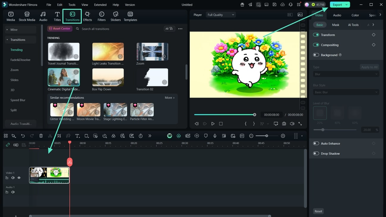Screen dimensions: 386x217
Task: Click the preview playback progress handle
Action: coord(254,115)
